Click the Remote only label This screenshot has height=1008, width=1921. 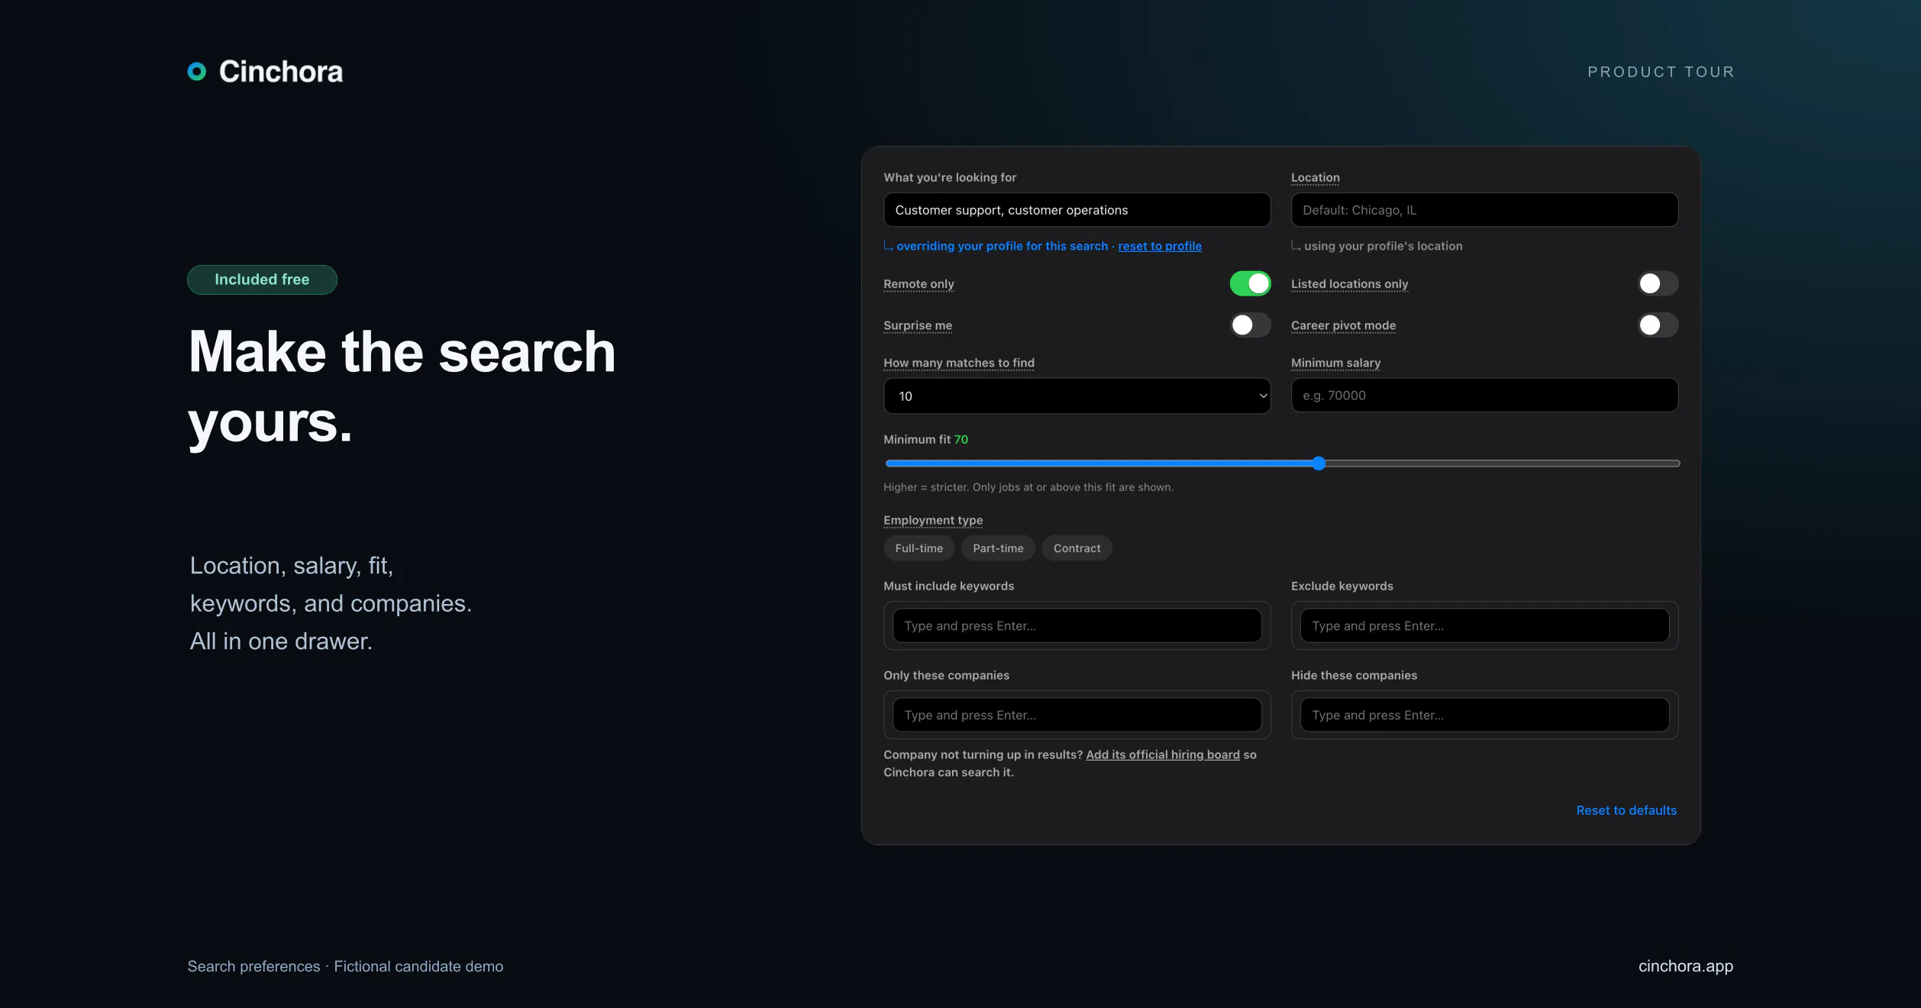(x=919, y=284)
